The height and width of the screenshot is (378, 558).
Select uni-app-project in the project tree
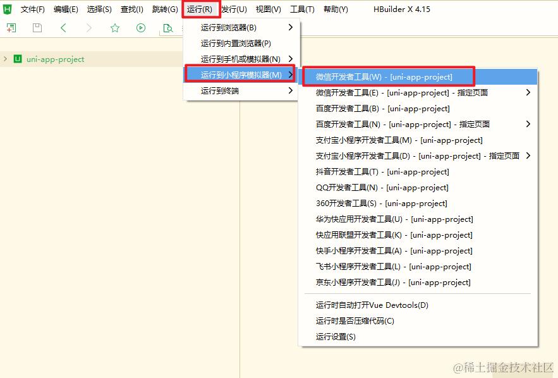coord(55,59)
